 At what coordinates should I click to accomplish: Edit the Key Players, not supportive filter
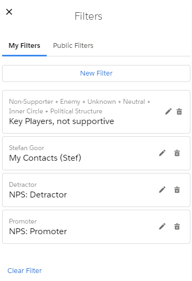(x=168, y=111)
